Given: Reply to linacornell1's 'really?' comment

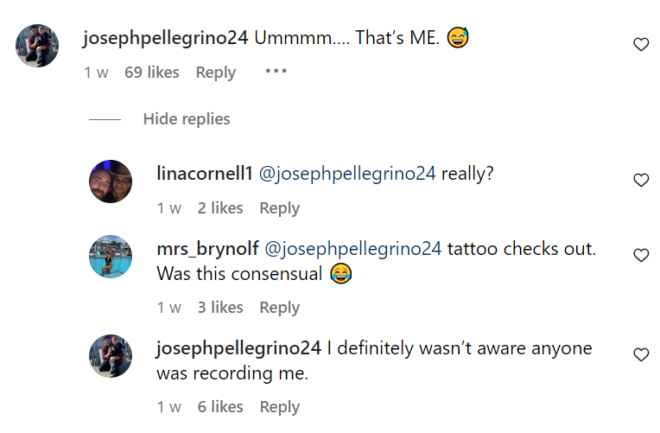Looking at the screenshot, I should pyautogui.click(x=280, y=208).
